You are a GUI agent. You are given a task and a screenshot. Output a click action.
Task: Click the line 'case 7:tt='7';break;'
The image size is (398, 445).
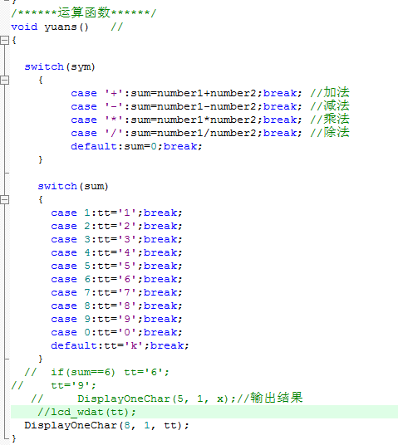pos(116,293)
